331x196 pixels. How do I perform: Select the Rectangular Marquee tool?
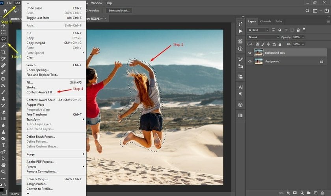tap(4, 32)
